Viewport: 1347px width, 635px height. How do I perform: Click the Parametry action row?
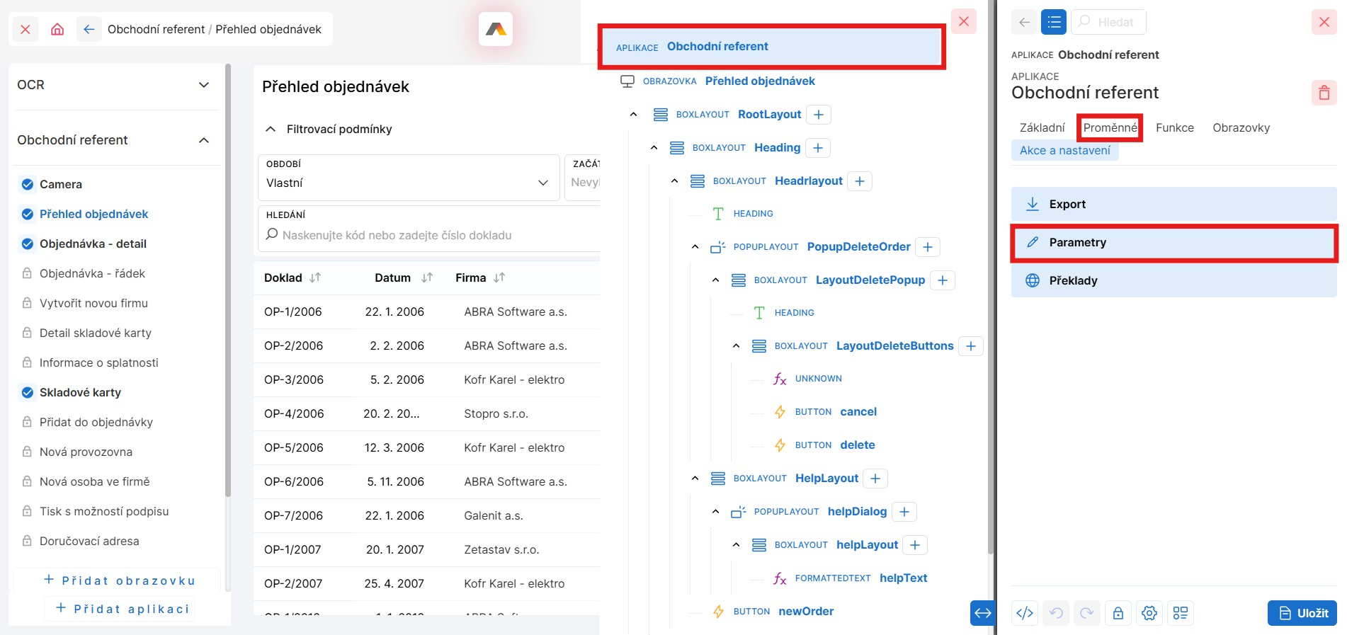pyautogui.click(x=1173, y=243)
